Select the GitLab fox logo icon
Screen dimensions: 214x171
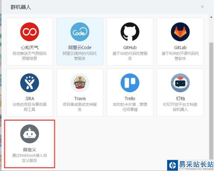pyautogui.click(x=180, y=32)
